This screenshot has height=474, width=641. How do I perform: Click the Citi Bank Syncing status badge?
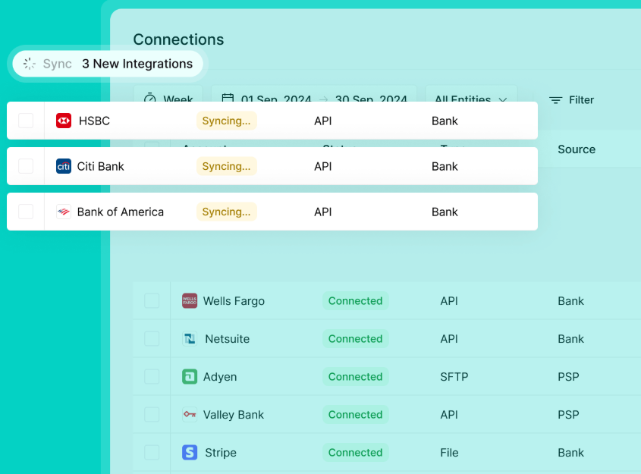click(x=227, y=166)
